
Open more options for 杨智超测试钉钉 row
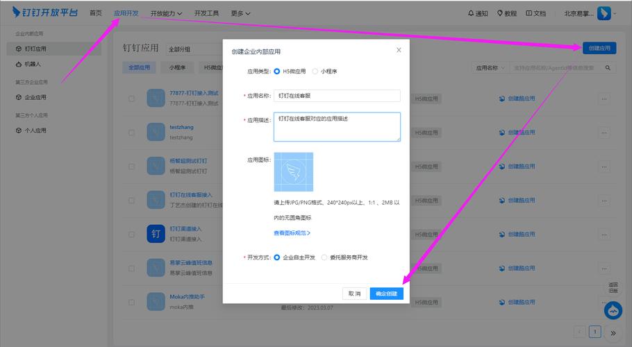(604, 167)
